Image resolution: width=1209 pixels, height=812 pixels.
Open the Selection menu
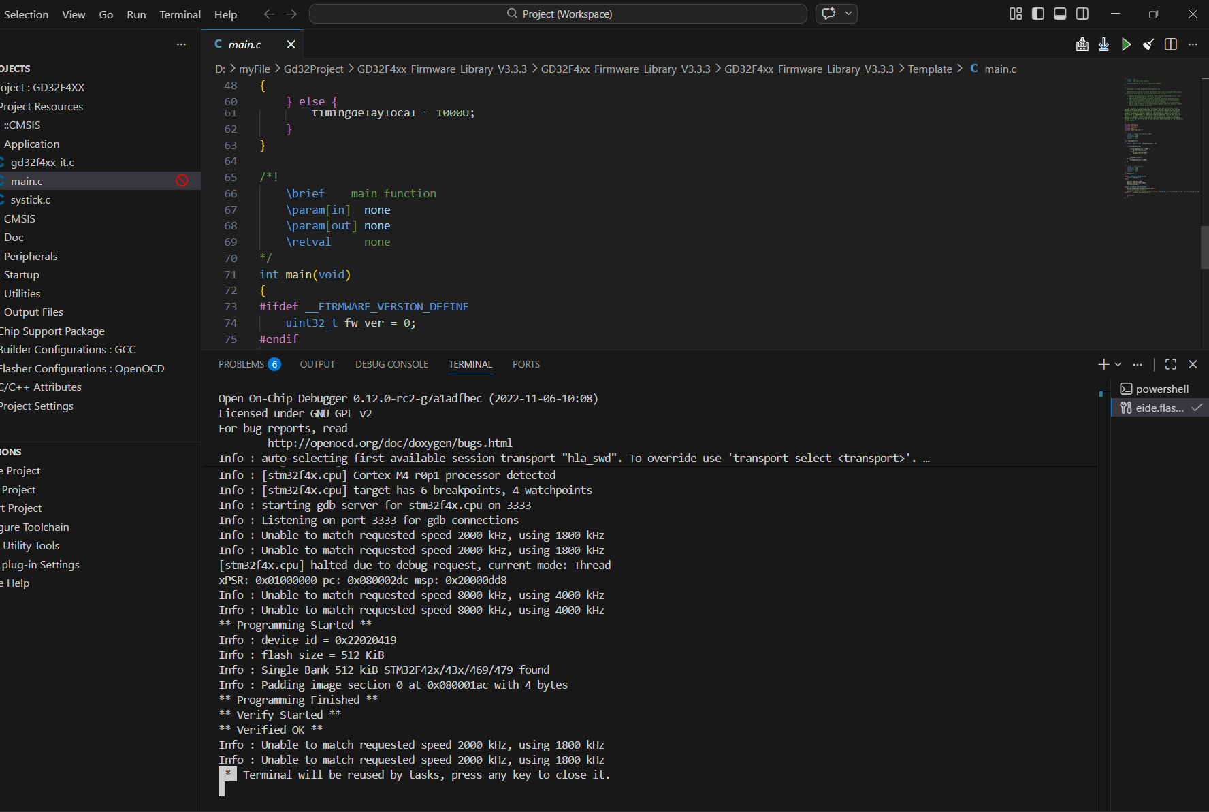(26, 14)
